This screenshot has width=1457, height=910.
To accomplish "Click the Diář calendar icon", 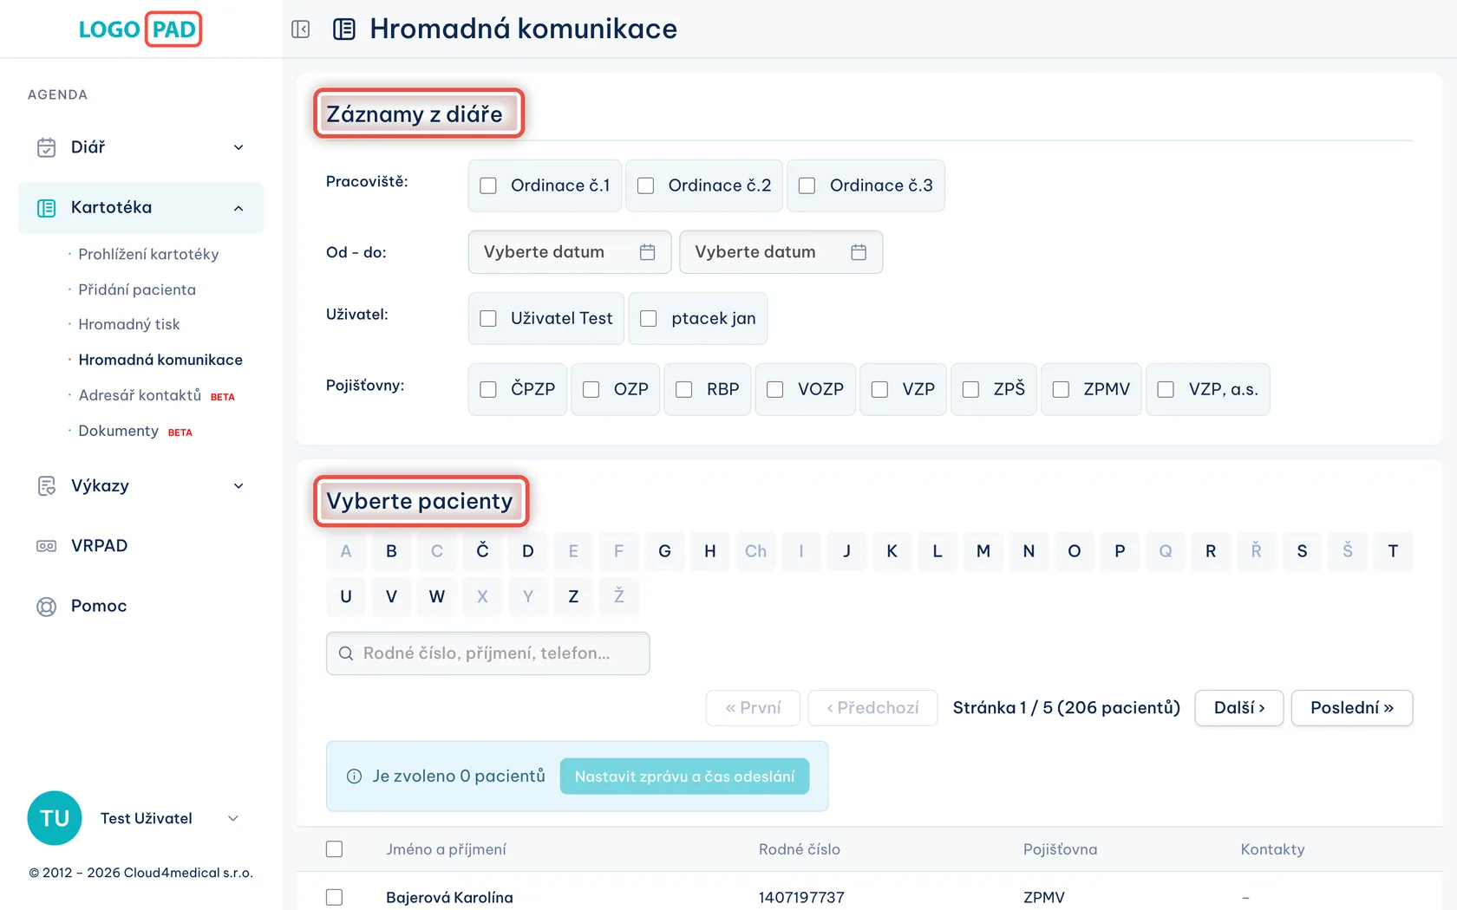I will [46, 147].
